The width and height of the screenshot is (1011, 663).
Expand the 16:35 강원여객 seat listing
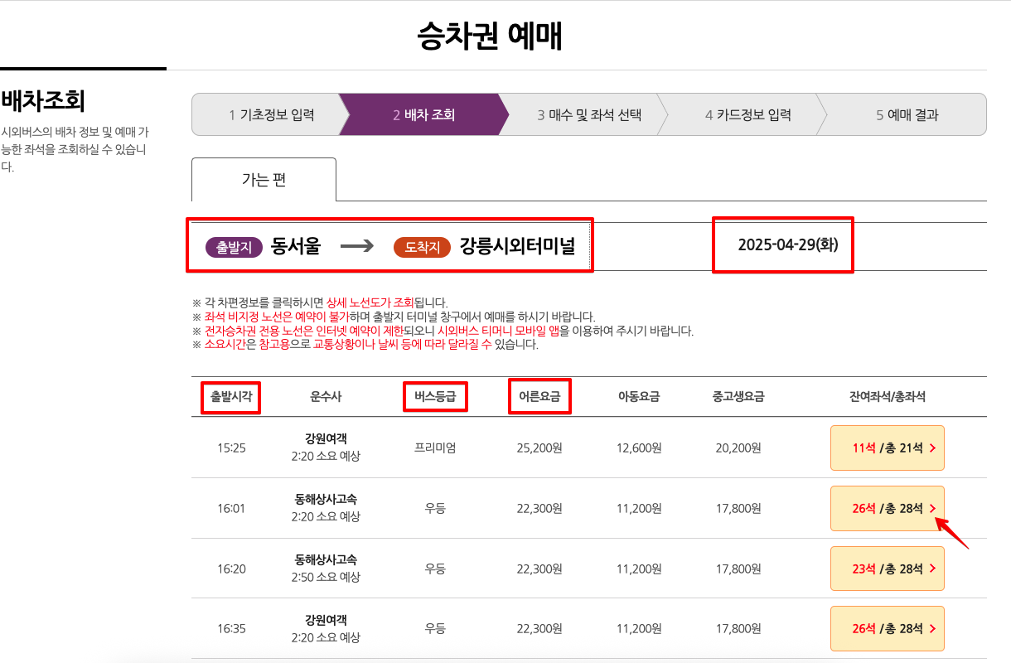click(x=887, y=627)
